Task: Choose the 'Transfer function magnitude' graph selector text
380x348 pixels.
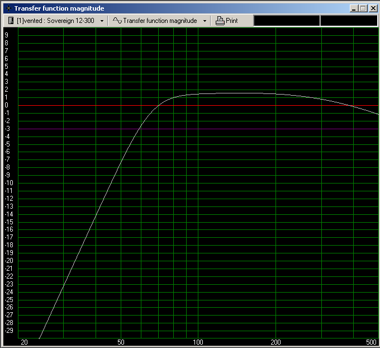Action: pyautogui.click(x=160, y=21)
